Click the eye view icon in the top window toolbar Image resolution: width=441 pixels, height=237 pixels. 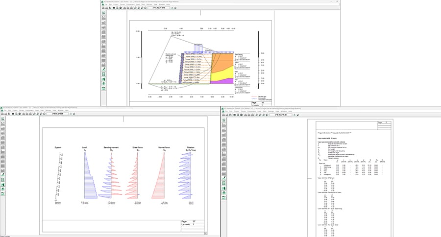(114, 8)
